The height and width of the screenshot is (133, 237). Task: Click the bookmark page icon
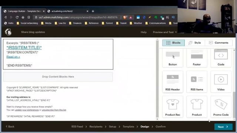[x=29, y=17]
